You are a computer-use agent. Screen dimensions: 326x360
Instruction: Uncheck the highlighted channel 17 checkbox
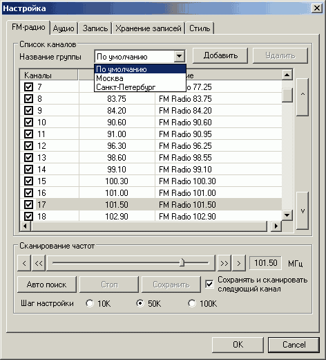click(x=28, y=205)
